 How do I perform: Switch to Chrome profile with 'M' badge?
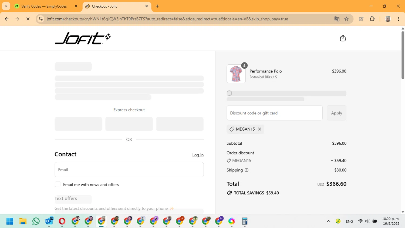click(219, 221)
